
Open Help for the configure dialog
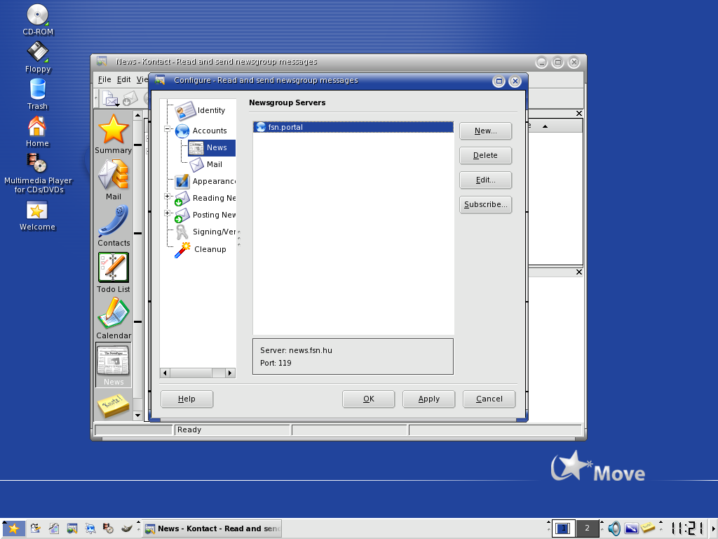pos(187,399)
